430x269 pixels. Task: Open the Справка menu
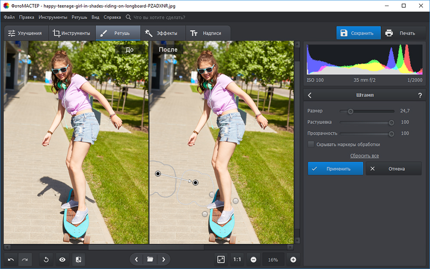click(112, 17)
